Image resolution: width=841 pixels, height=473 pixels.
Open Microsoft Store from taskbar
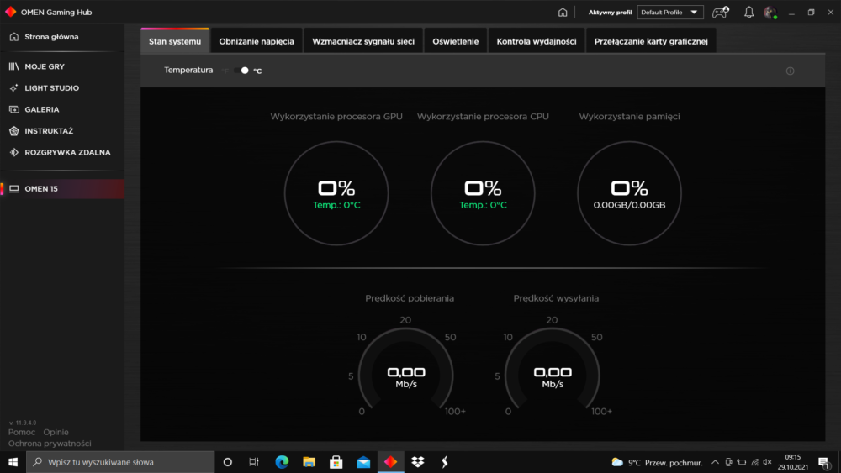pos(336,462)
